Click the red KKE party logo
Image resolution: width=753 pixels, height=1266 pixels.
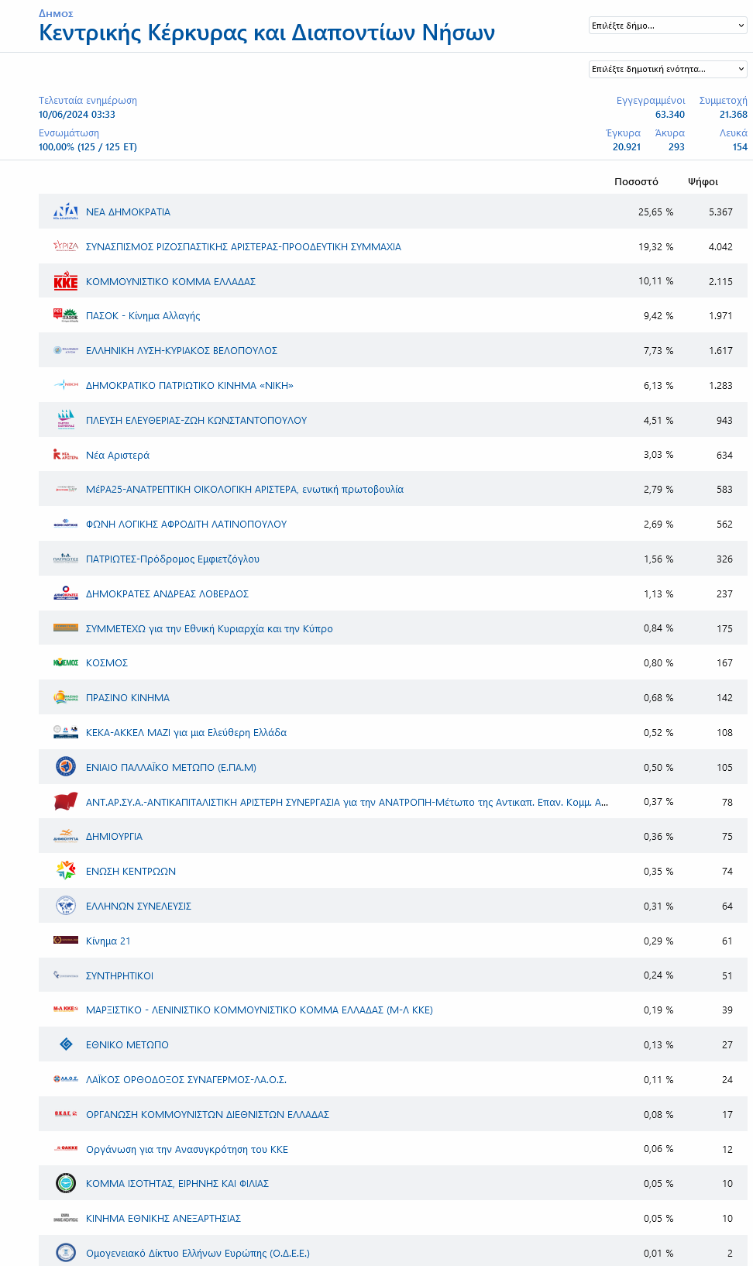point(66,281)
